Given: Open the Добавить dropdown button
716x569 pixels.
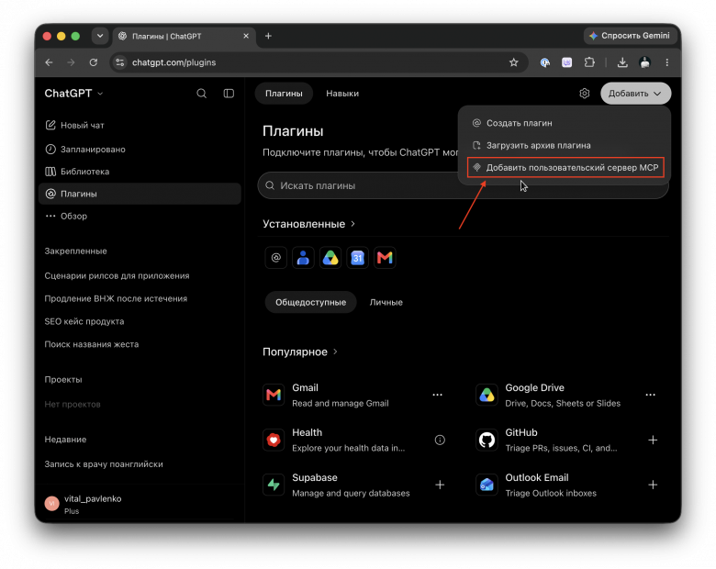Looking at the screenshot, I should [x=635, y=94].
